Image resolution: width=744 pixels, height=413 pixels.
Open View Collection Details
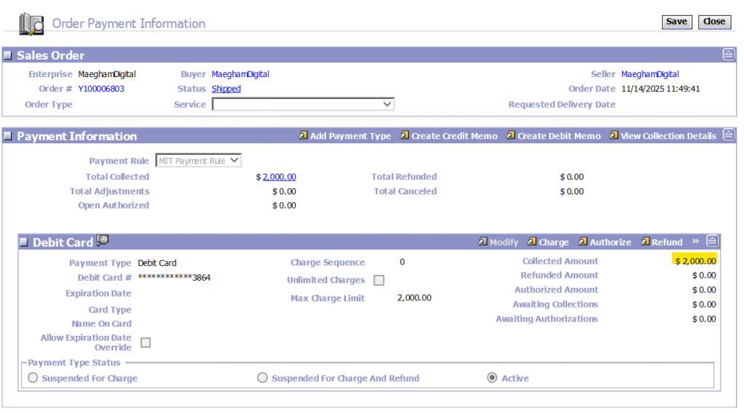pyautogui.click(x=614, y=136)
